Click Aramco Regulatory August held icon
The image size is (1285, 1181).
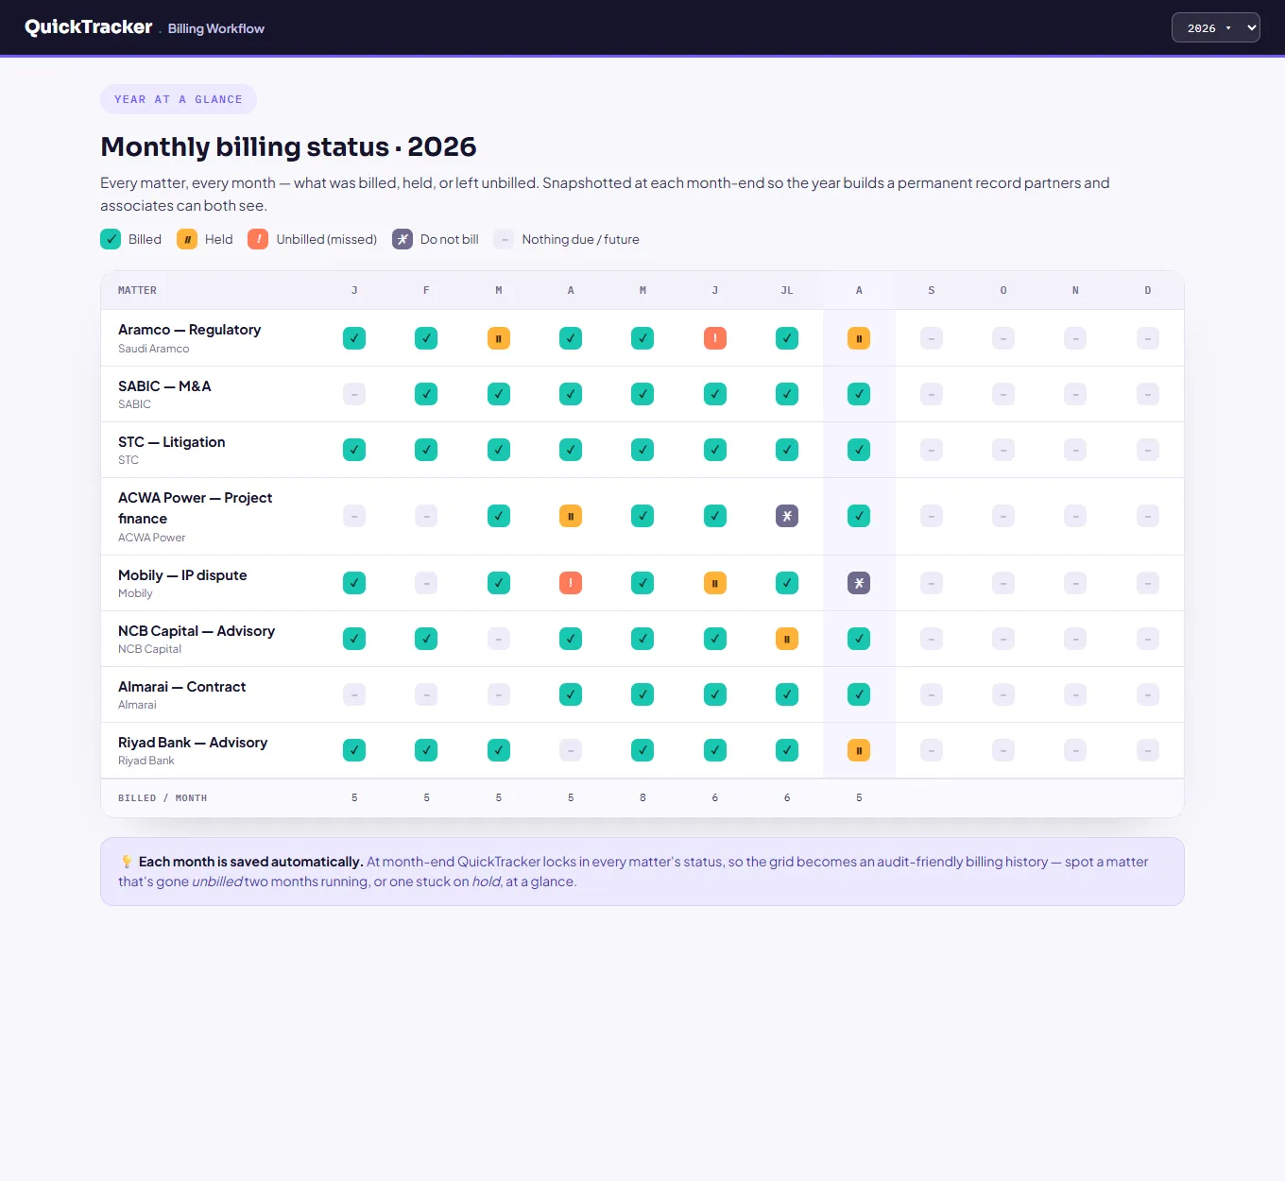859,338
